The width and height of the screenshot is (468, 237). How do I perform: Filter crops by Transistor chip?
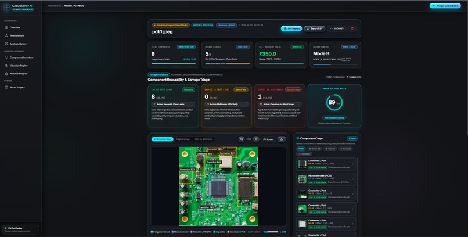pyautogui.click(x=304, y=154)
